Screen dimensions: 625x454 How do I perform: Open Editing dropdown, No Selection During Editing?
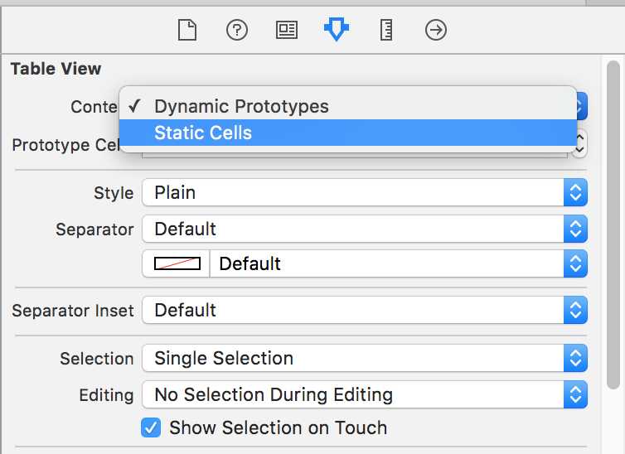[365, 394]
